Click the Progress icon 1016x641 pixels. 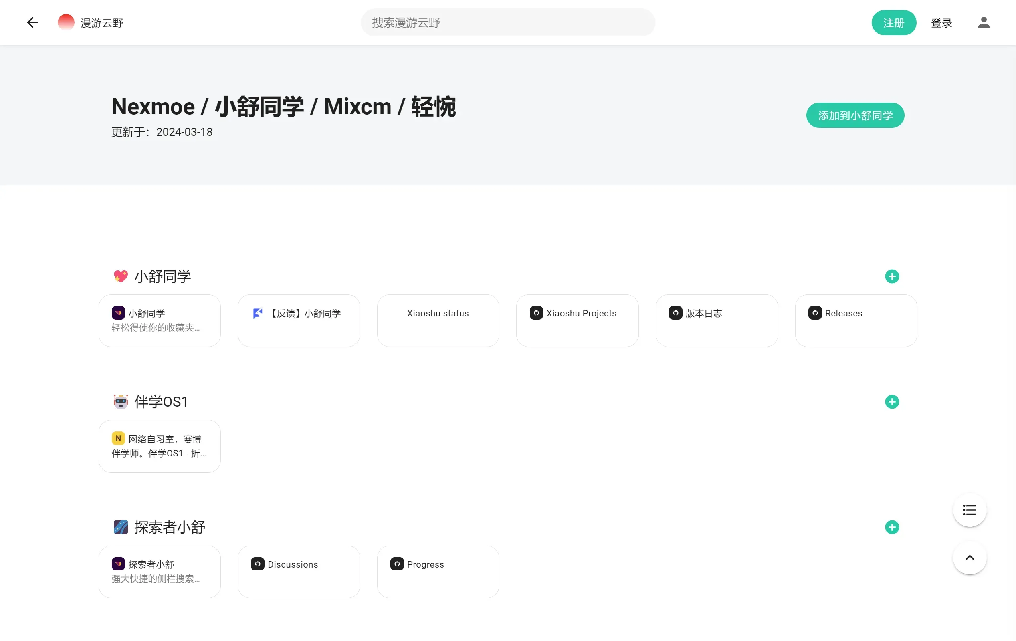pos(396,564)
